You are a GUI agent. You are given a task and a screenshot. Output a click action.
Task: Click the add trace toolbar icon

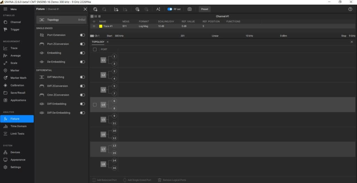(116, 9)
